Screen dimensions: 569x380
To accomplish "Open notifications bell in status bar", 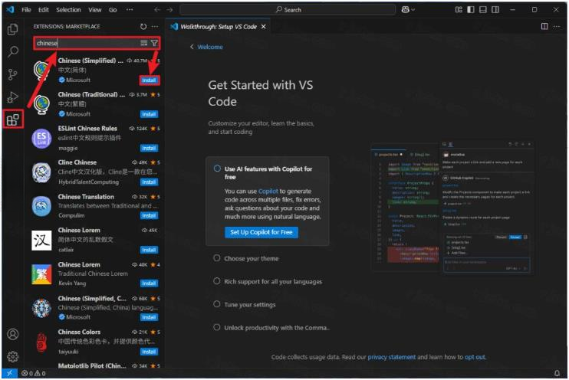I will [x=557, y=373].
